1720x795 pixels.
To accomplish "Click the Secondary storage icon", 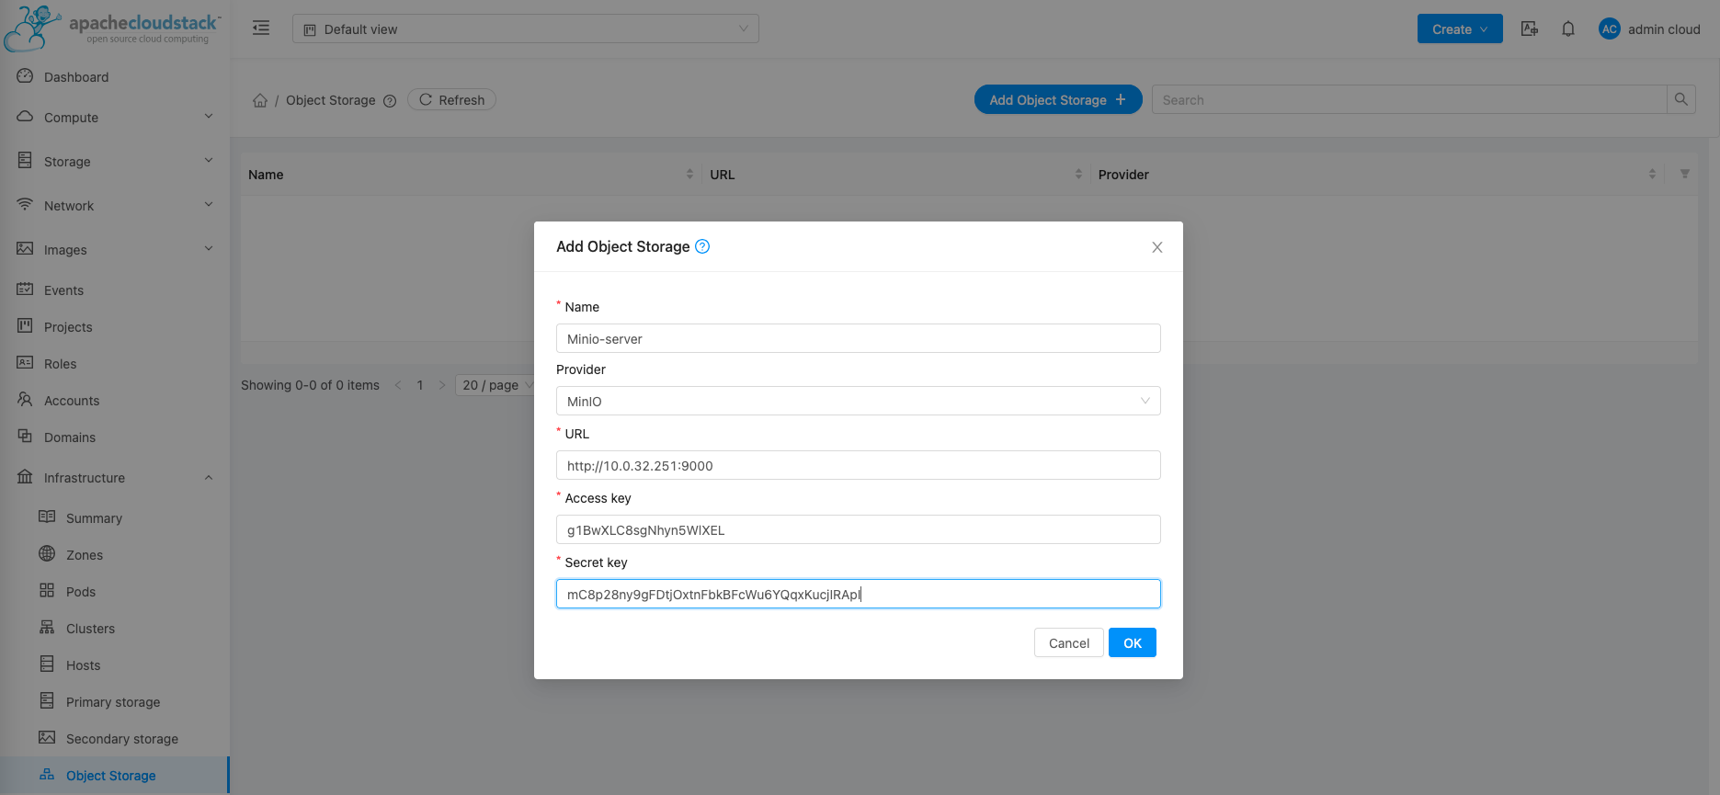I will pos(47,738).
